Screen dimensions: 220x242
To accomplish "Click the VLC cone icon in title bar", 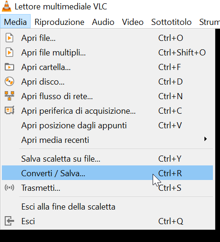I will [x=7, y=6].
